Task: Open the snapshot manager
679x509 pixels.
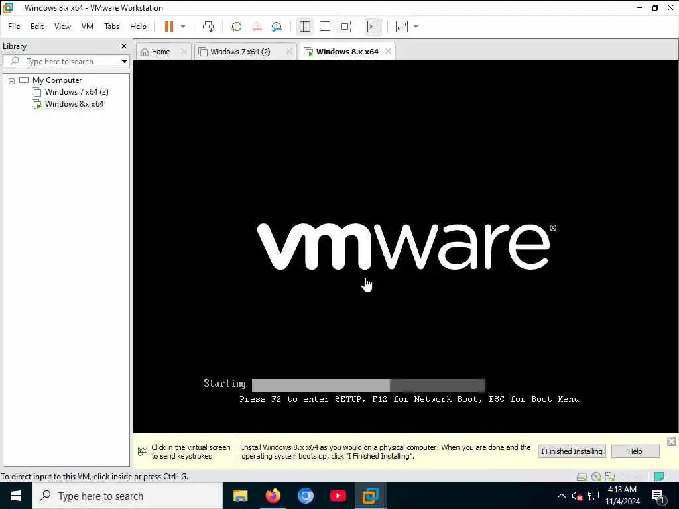Action: 277,27
